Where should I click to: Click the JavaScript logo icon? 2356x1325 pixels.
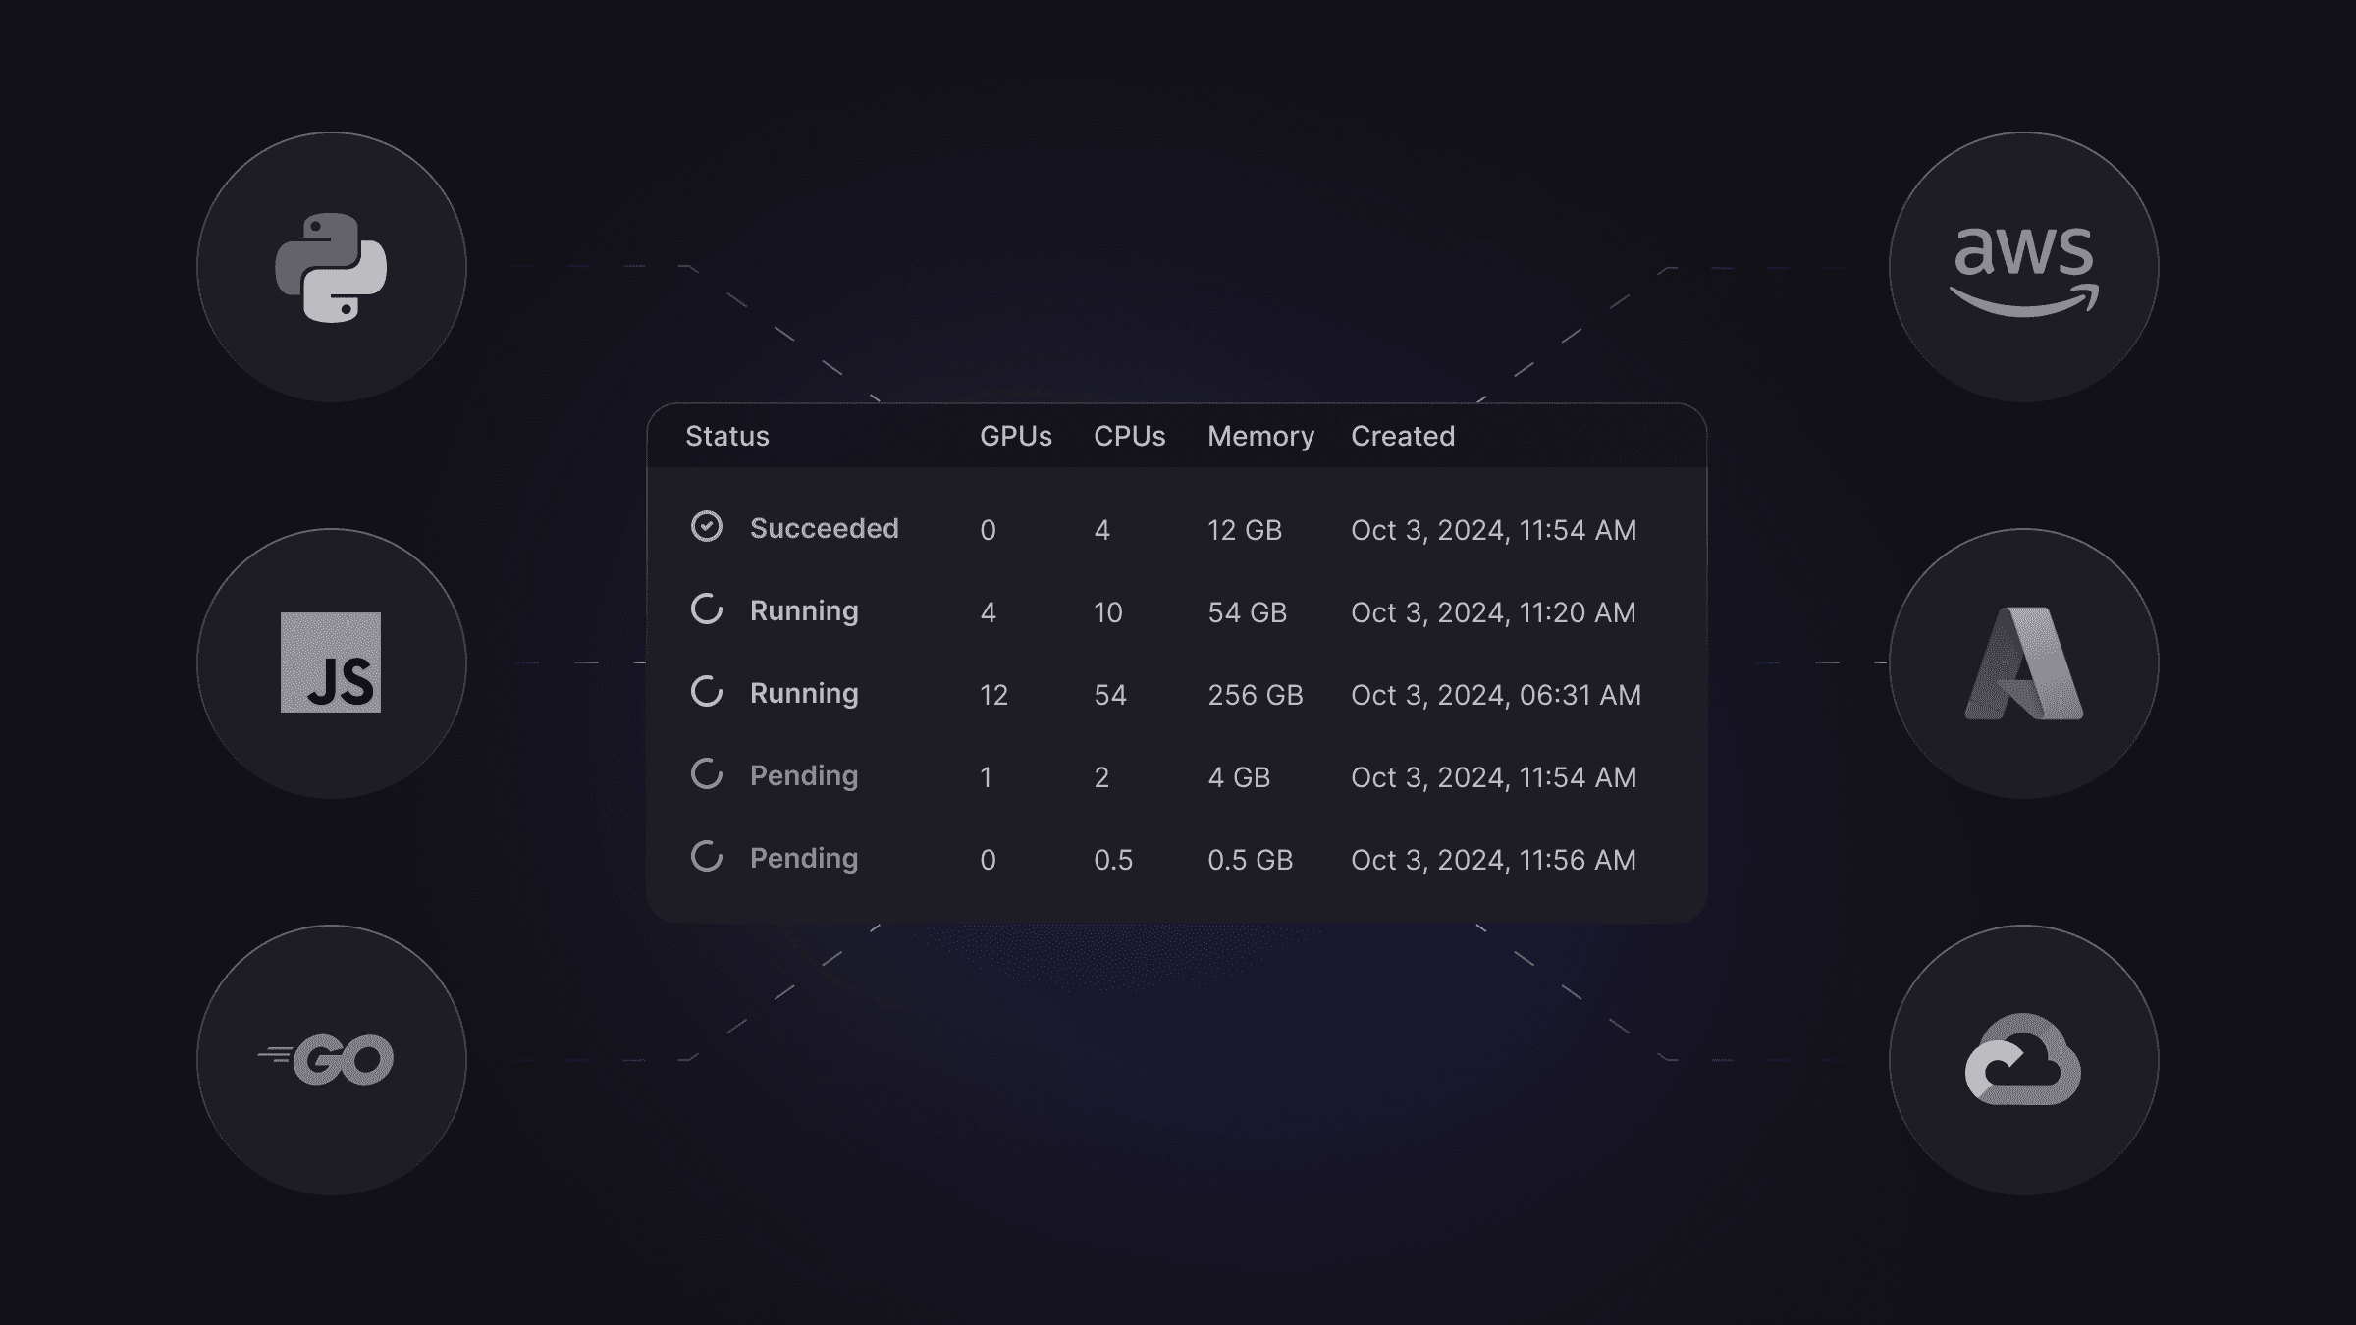point(330,662)
